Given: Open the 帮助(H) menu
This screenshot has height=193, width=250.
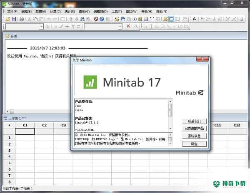Looking at the screenshot, I should point(147,12).
